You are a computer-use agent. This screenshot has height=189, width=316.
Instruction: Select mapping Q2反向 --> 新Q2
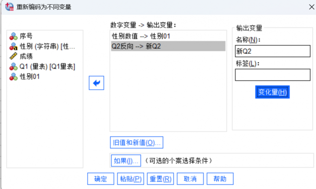click(x=168, y=46)
